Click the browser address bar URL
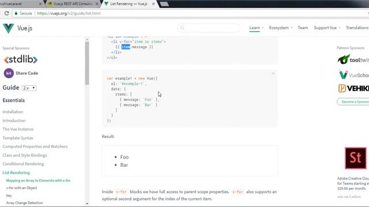 click(x=69, y=13)
